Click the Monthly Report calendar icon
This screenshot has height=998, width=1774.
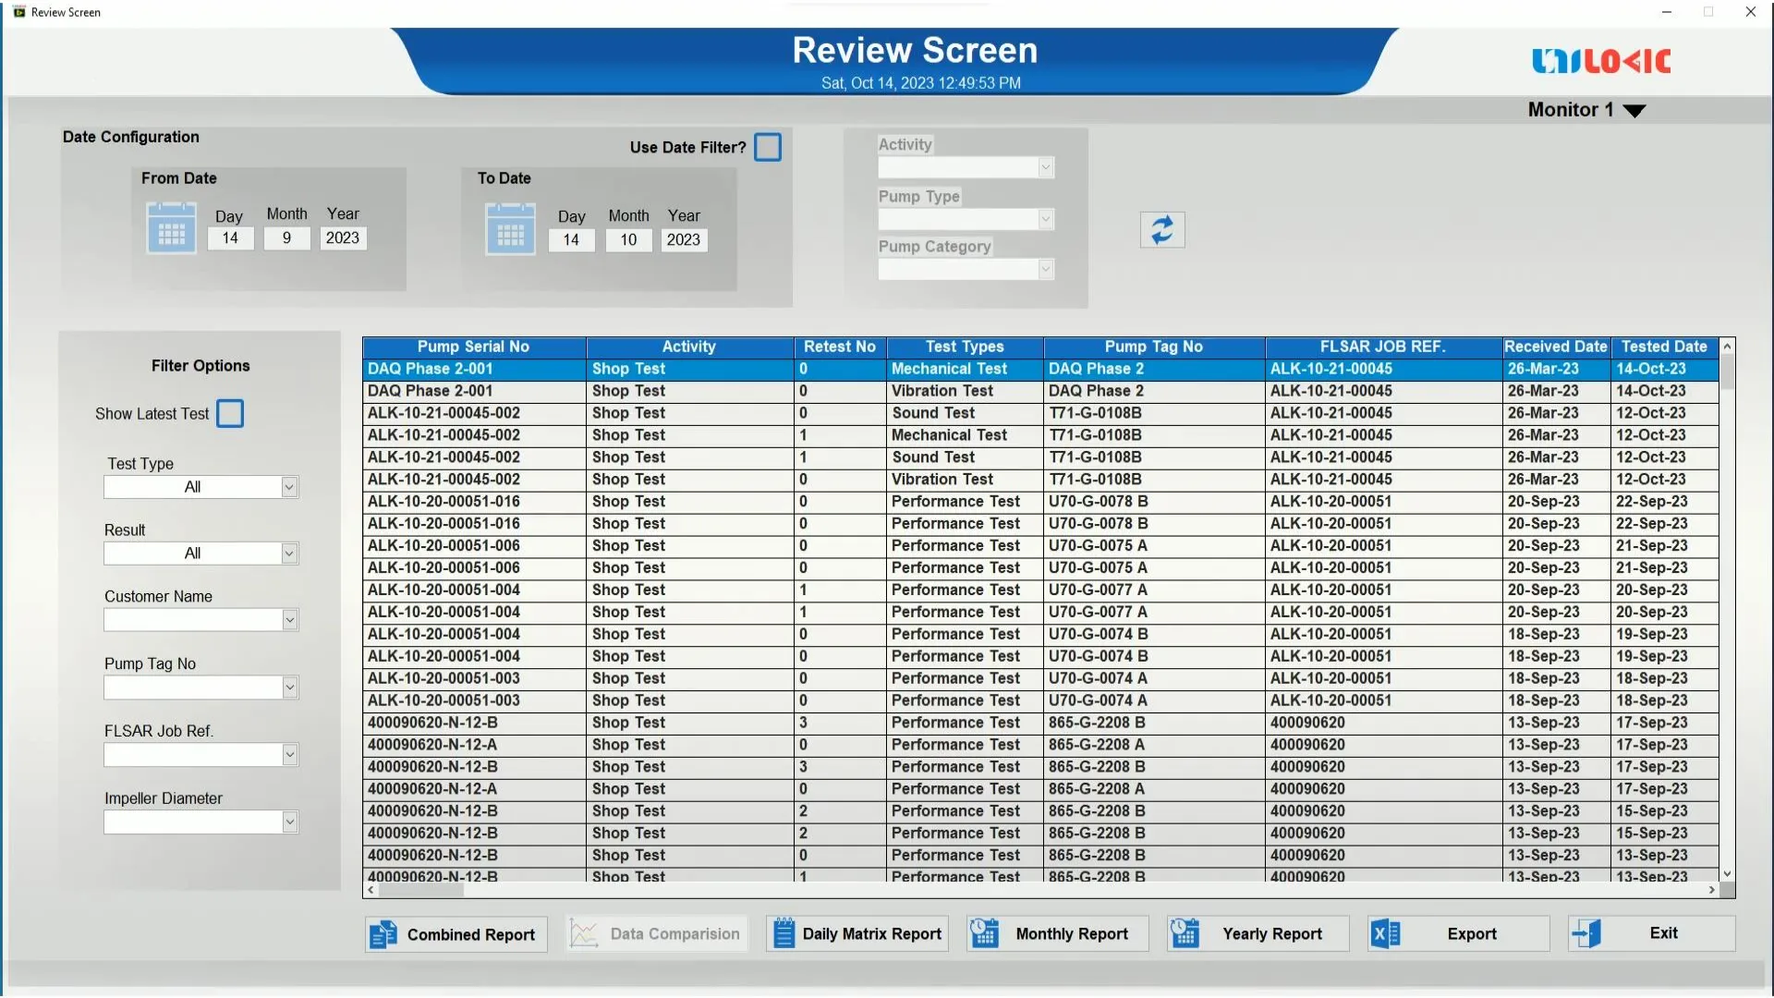984,933
